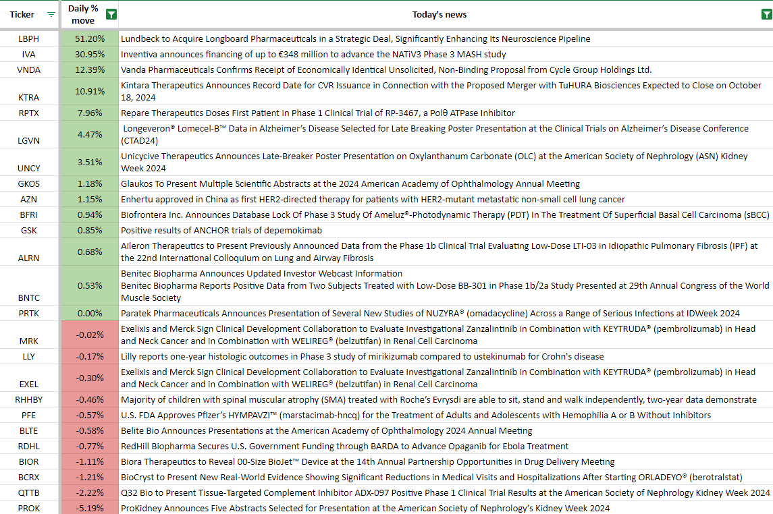Click the BNTC ticker cell

point(29,285)
